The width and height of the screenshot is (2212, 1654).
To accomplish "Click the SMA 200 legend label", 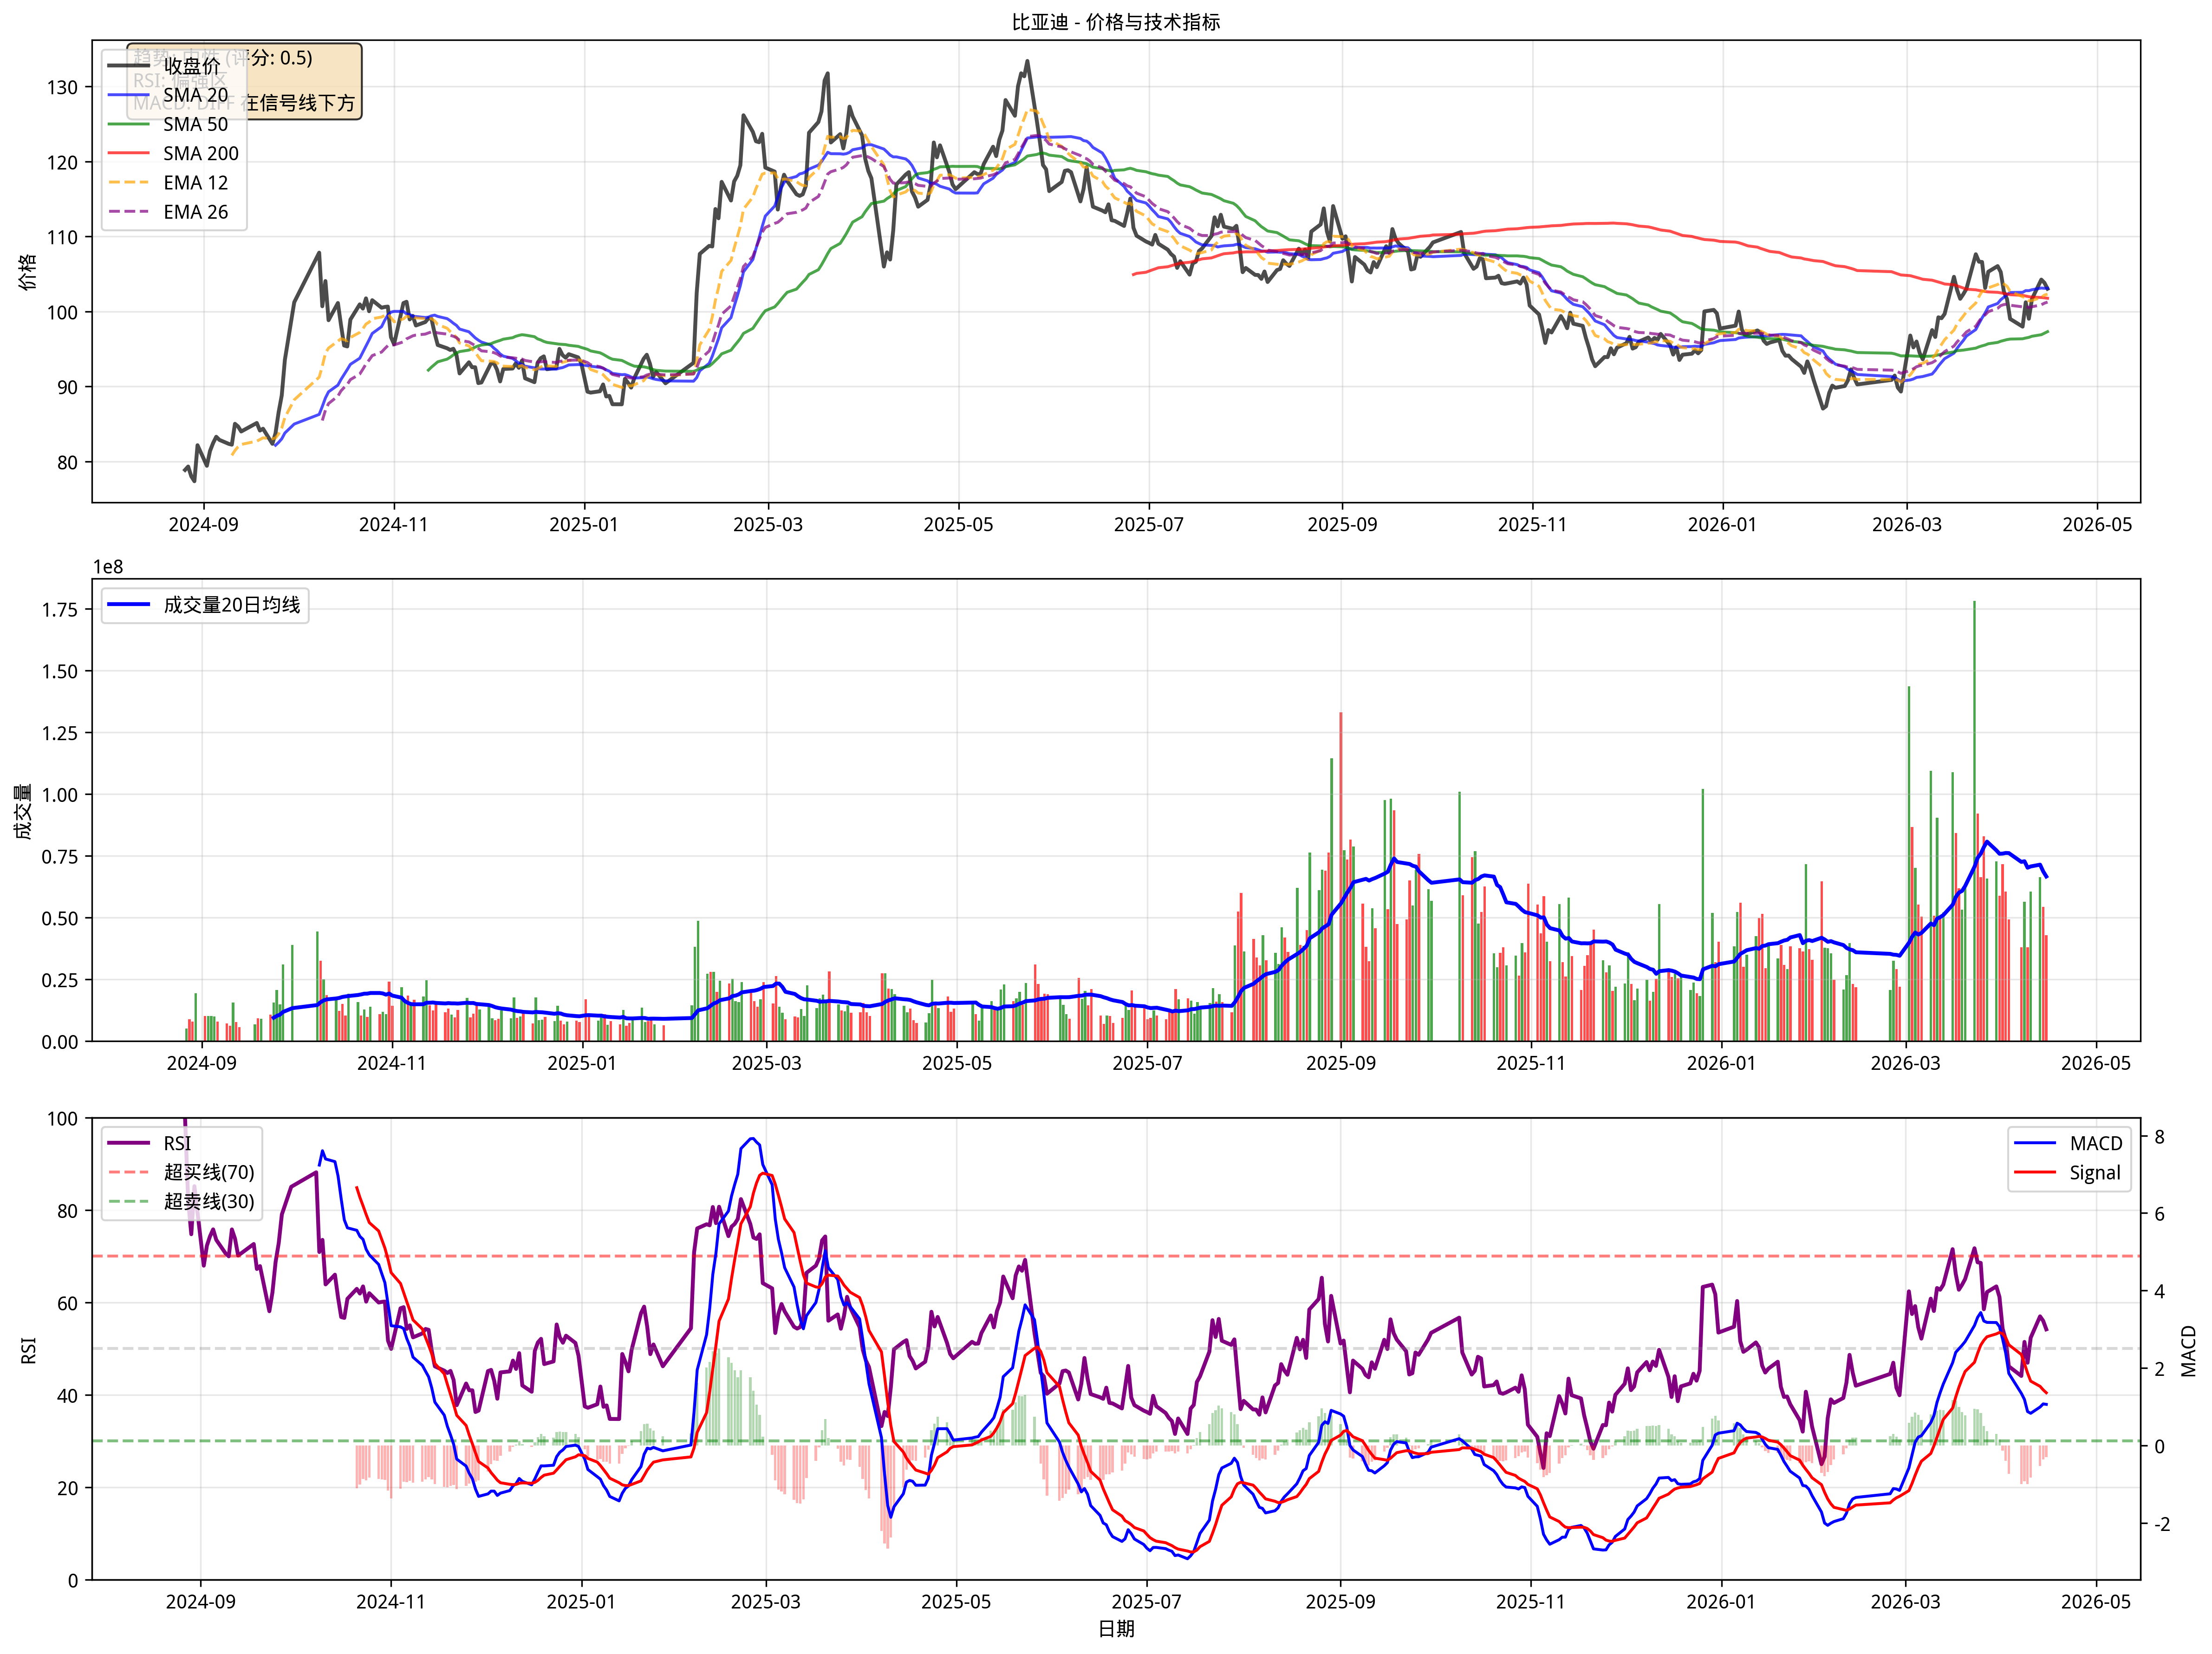I will coord(200,153).
